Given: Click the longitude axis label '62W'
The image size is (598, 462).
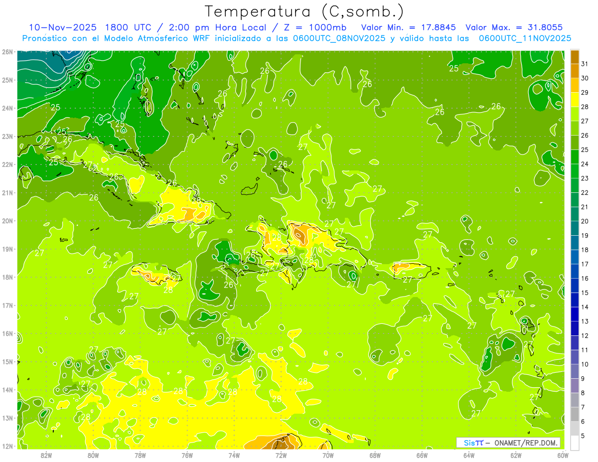Looking at the screenshot, I should [516, 455].
